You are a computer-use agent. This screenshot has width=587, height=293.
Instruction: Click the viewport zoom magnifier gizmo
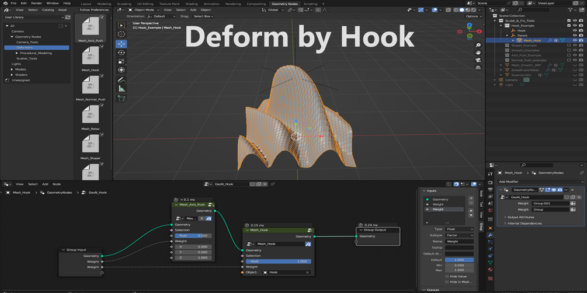point(478,45)
